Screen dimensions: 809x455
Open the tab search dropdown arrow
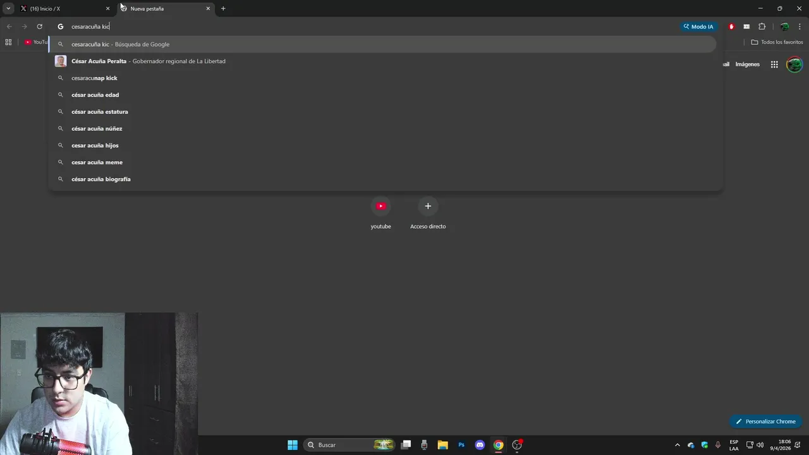tap(8, 9)
